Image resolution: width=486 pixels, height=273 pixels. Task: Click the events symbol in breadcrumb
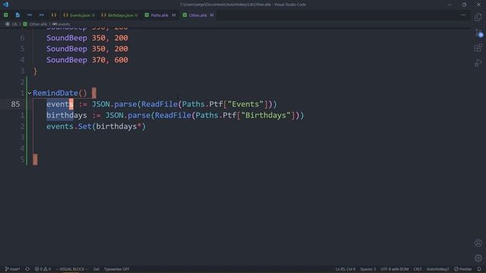click(64, 24)
